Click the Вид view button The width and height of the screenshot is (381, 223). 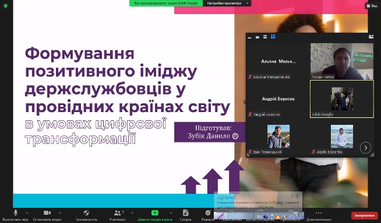(x=372, y=6)
